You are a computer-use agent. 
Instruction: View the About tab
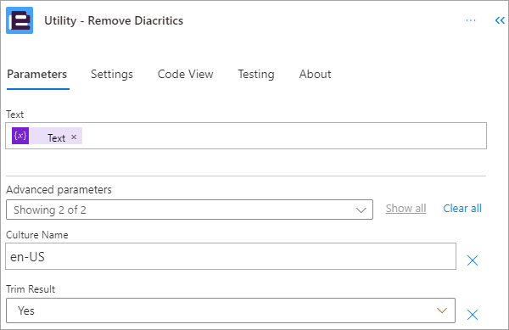[x=315, y=75]
